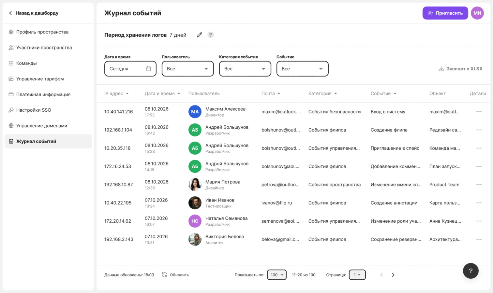Click the refresh icon beside Обновить
The width and height of the screenshot is (493, 293).
click(165, 275)
